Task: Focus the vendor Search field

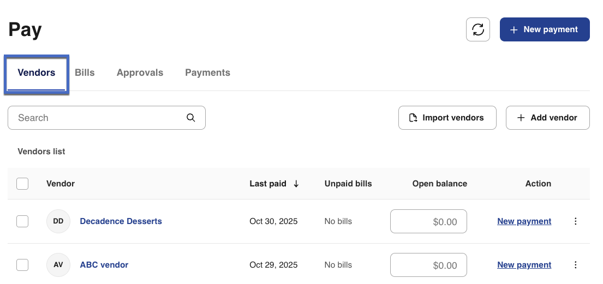Action: point(98,118)
